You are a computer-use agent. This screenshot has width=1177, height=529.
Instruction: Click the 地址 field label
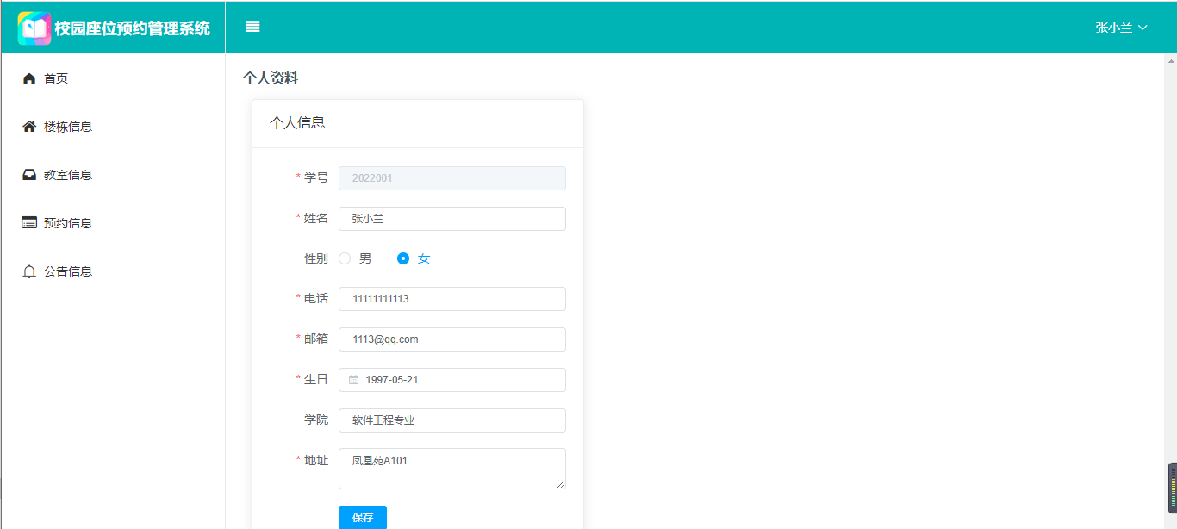click(316, 460)
